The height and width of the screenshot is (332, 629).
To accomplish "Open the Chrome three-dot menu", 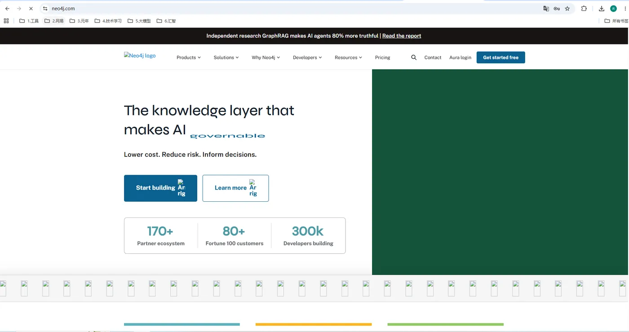I will point(625,9).
